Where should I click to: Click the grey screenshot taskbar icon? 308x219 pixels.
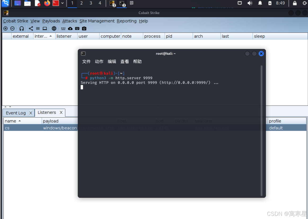click(x=132, y=3)
